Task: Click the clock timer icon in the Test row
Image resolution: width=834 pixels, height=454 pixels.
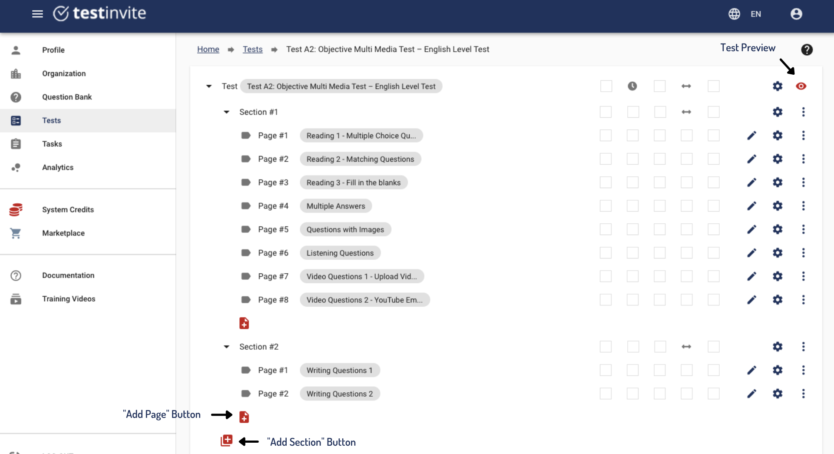Action: [x=632, y=86]
